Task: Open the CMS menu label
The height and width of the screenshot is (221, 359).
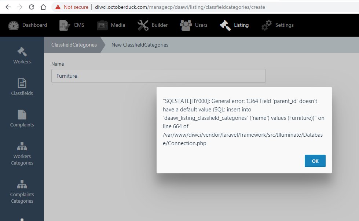Action: pyautogui.click(x=79, y=25)
